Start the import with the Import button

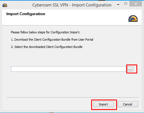pos(103,104)
